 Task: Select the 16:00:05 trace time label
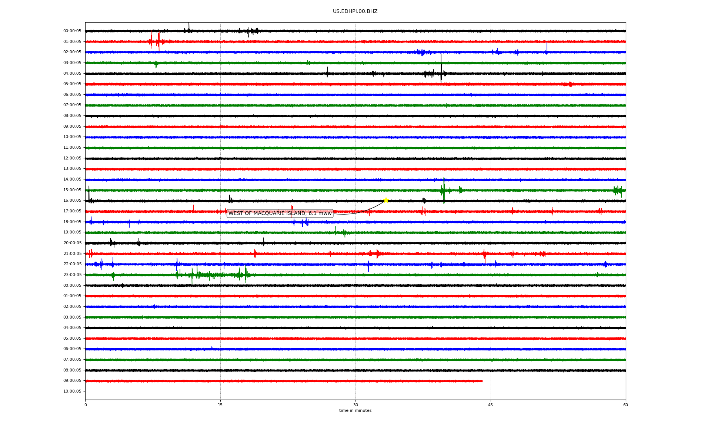(72, 201)
